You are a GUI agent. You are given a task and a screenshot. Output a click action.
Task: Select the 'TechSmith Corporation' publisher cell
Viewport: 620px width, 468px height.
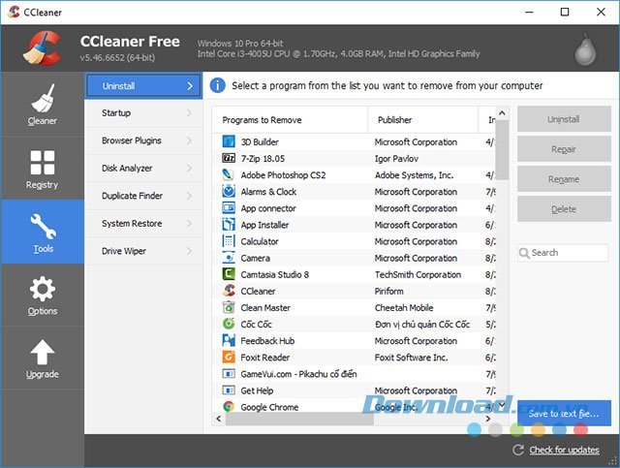(418, 274)
